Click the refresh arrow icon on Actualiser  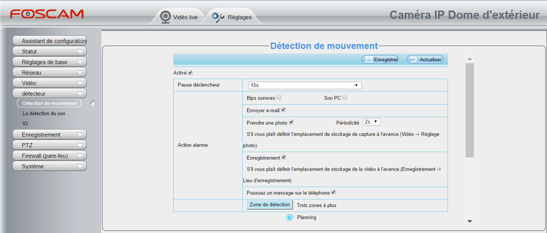(x=413, y=59)
